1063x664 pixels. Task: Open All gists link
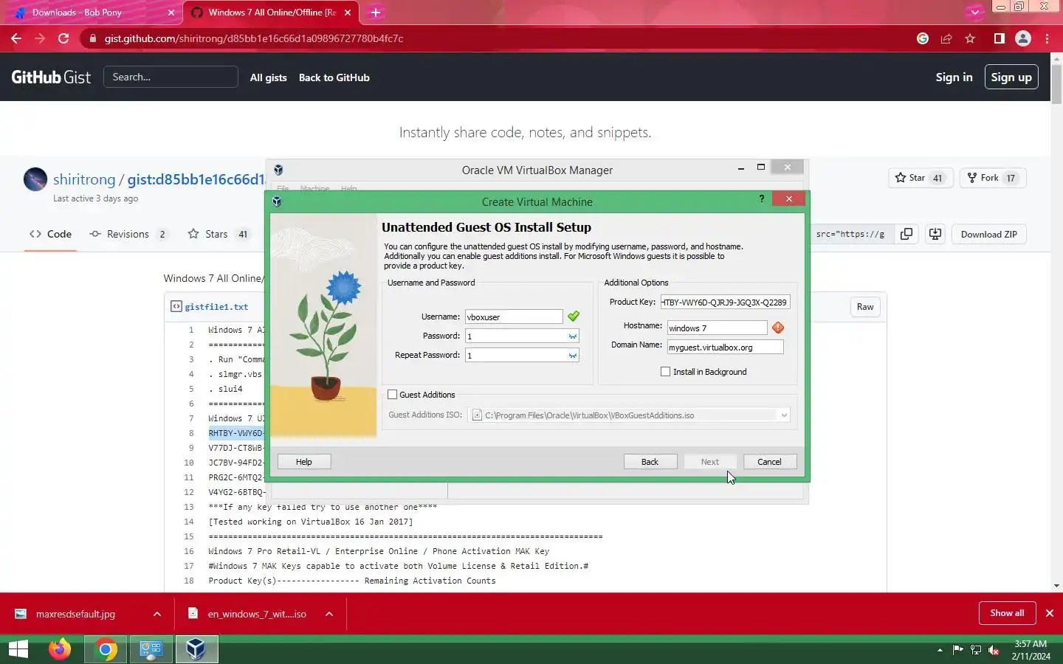coord(268,77)
